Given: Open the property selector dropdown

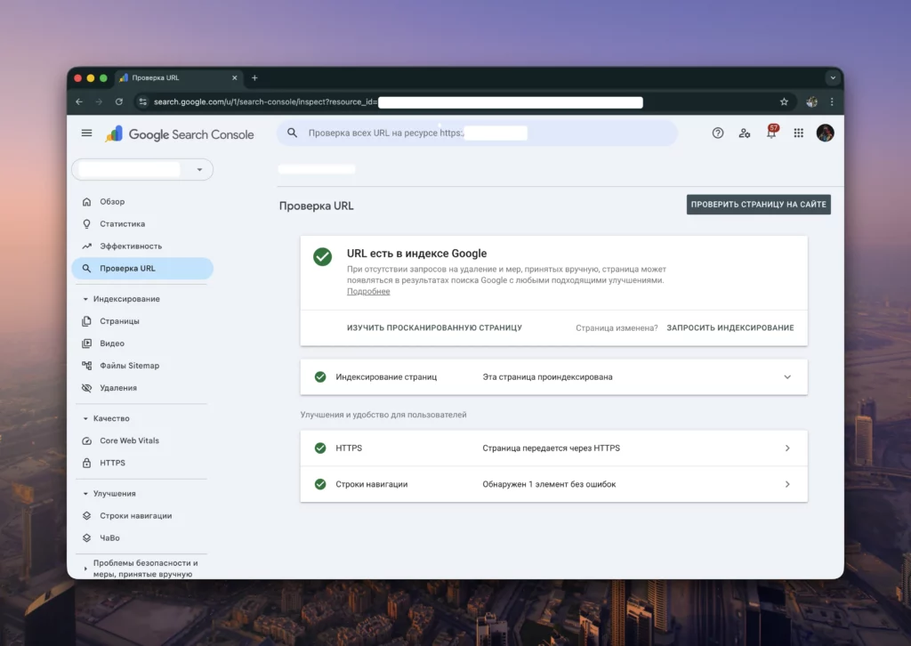Looking at the screenshot, I should [x=142, y=170].
